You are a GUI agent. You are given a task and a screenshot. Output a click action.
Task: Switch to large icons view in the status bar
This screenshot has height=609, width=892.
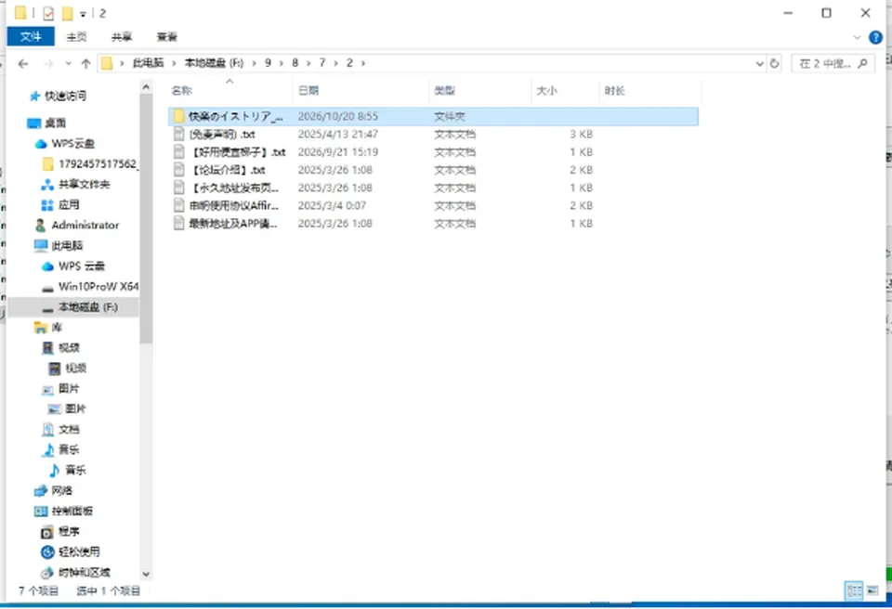[x=872, y=590]
